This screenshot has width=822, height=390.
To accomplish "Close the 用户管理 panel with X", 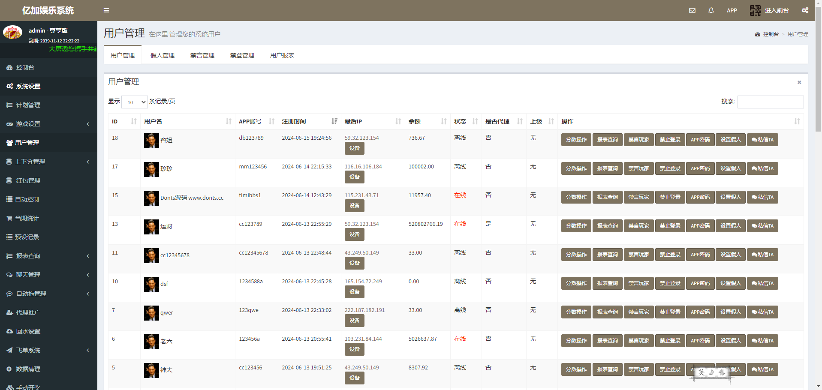I will point(799,82).
